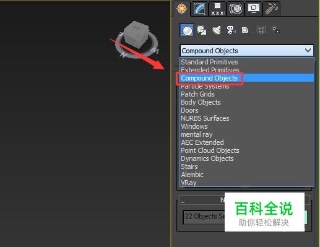This screenshot has height=247, width=320.
Task: Open the Hierarchy panel tab
Action: pyautogui.click(x=217, y=9)
